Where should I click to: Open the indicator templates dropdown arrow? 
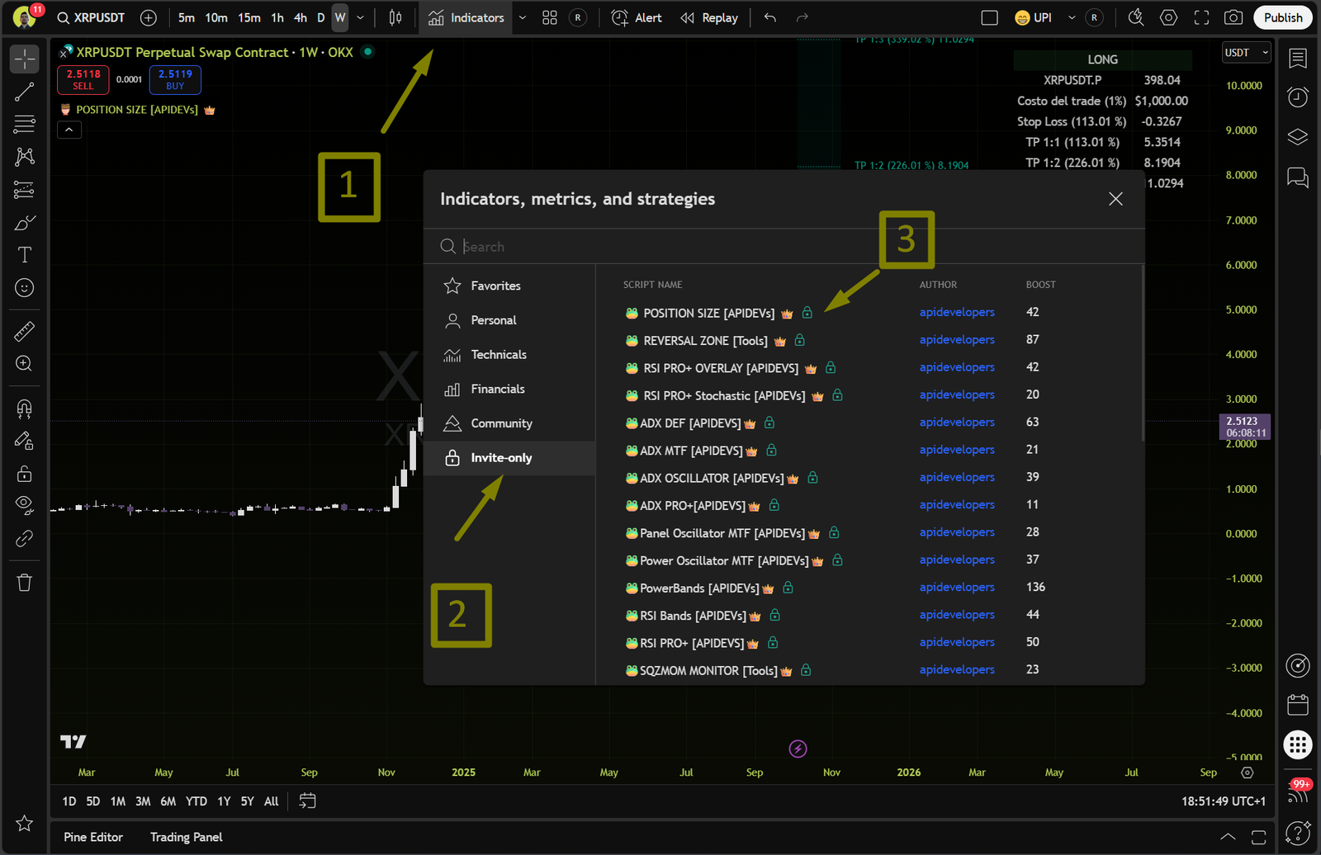(x=523, y=17)
